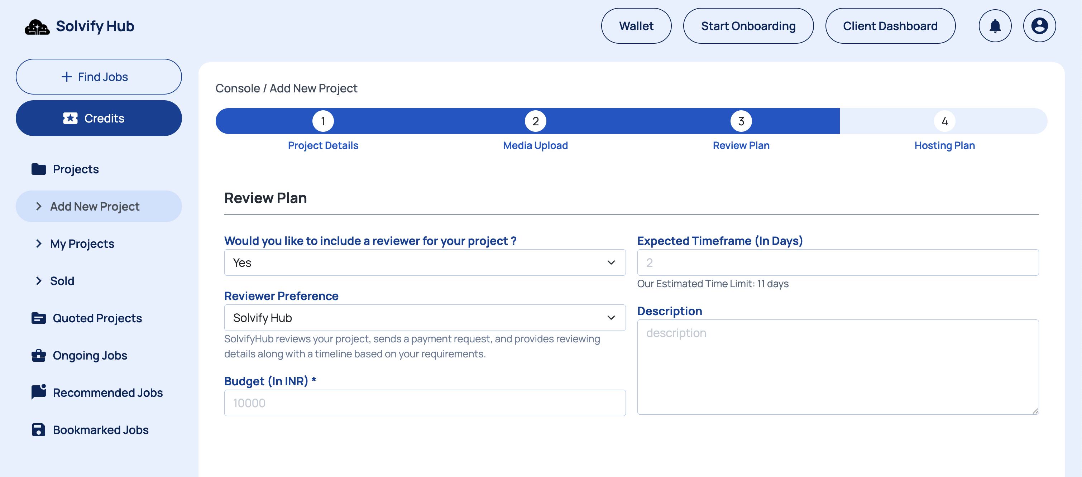Viewport: 1082px width, 477px height.
Task: Click the 'Our Estimated Time Limit: 11 days' text
Action: [x=712, y=284]
